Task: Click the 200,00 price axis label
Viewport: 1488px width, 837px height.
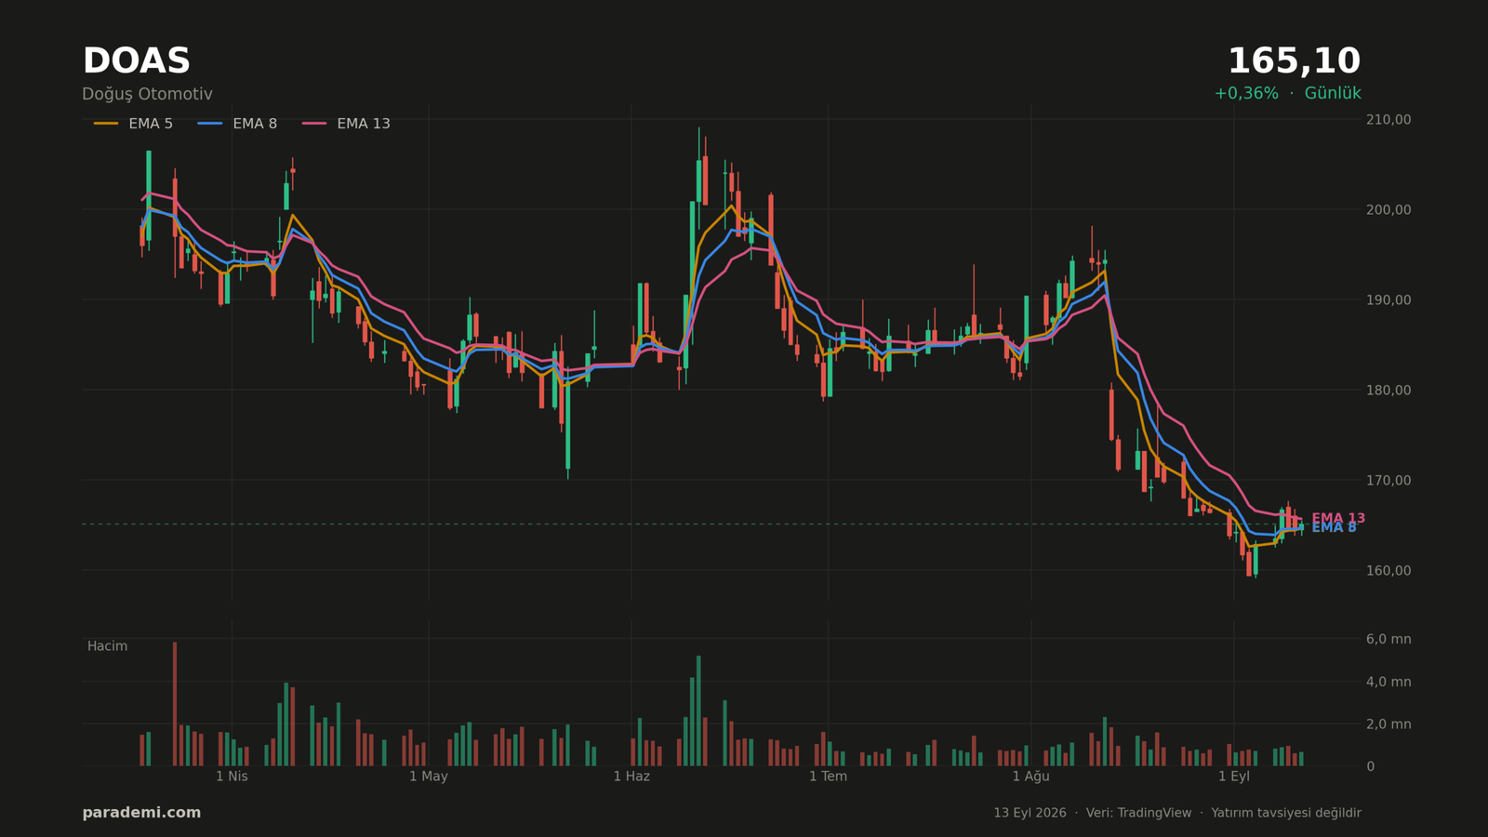Action: (x=1388, y=209)
